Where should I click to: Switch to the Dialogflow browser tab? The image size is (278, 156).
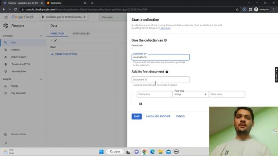(66, 3)
